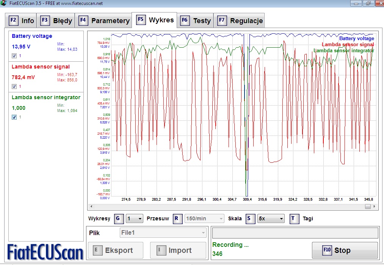This screenshot has width=384, height=265.
Task: Click the Recording ... status text
Action: point(230,245)
